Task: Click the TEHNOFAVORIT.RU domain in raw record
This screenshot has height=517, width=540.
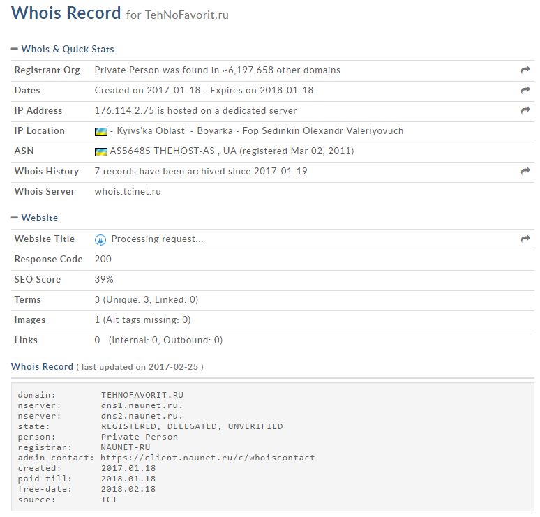Action: pyautogui.click(x=142, y=395)
